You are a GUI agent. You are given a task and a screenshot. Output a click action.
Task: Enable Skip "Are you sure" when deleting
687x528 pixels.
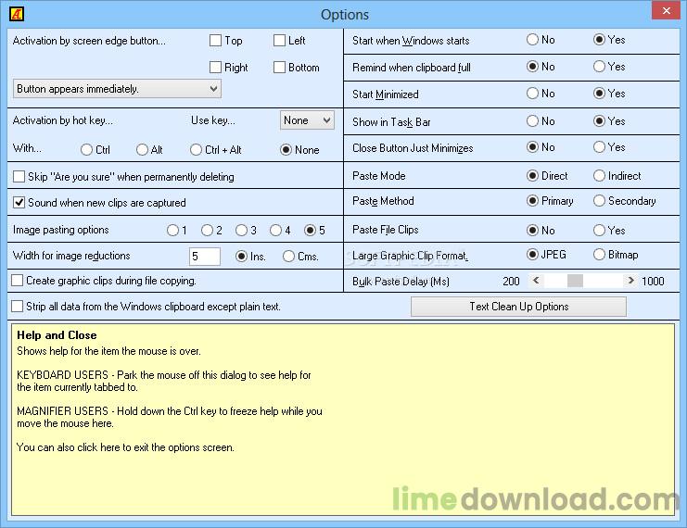coord(19,177)
